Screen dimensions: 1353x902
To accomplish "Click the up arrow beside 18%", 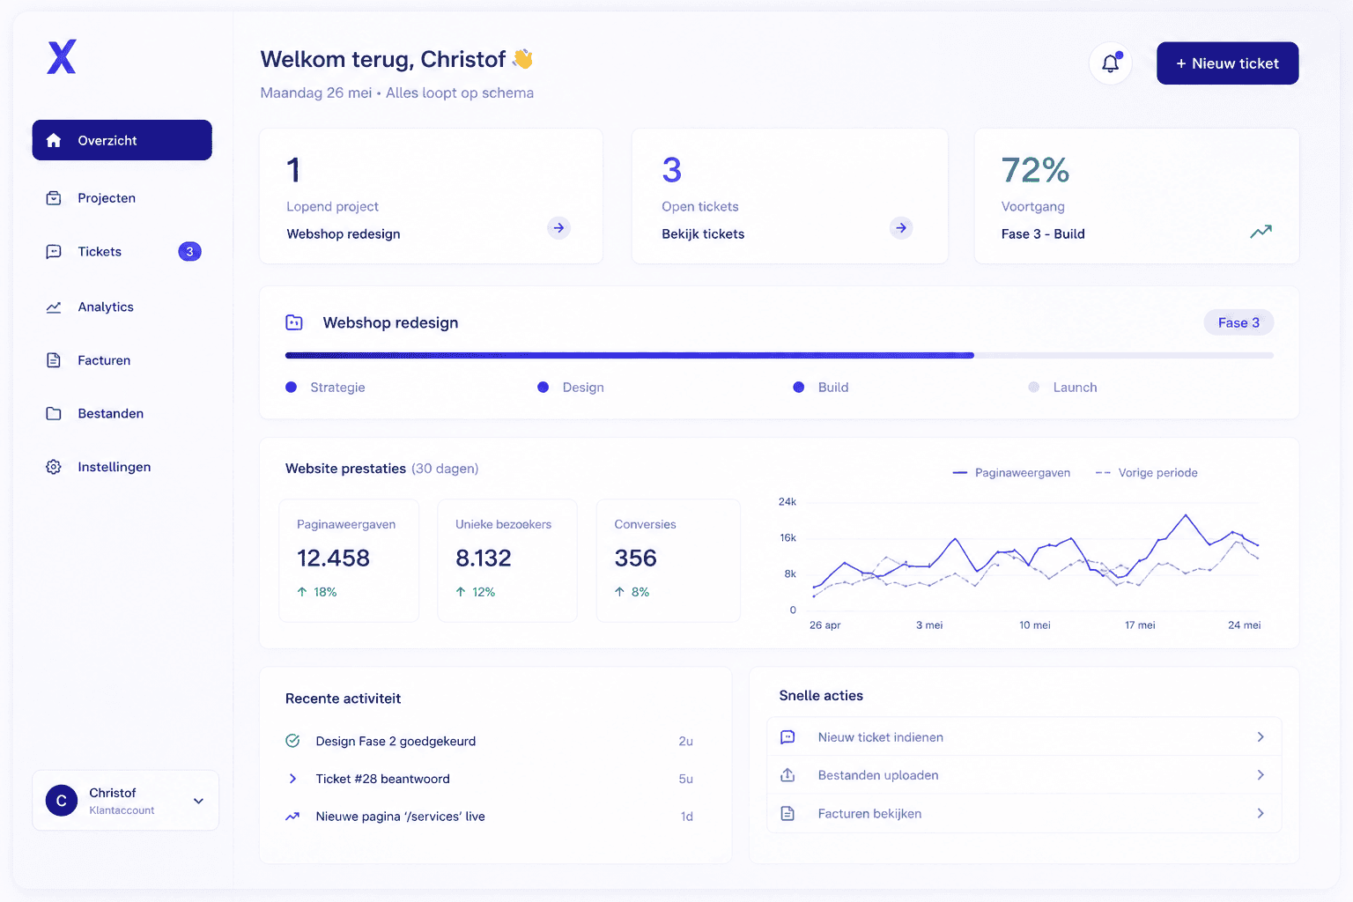I will tap(302, 592).
